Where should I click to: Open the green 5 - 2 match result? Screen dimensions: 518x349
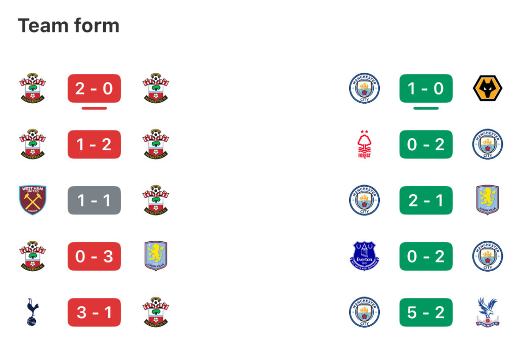click(x=426, y=312)
